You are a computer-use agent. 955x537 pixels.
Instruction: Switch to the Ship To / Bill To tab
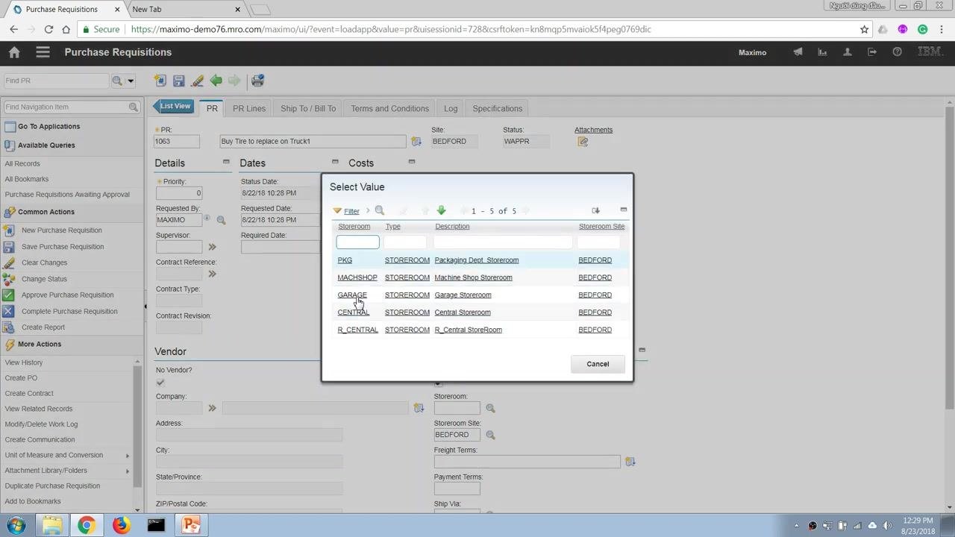point(308,108)
